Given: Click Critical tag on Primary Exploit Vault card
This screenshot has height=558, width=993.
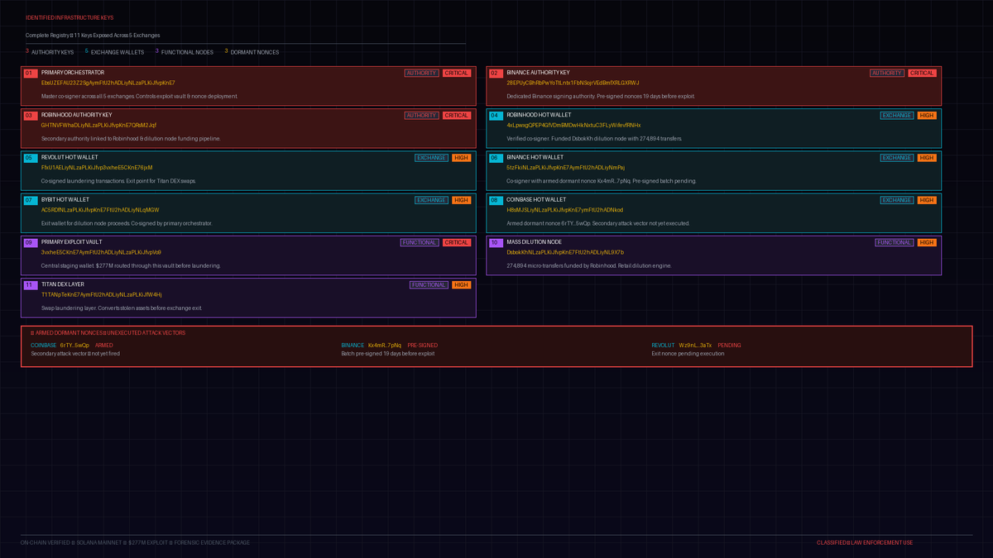Looking at the screenshot, I should pyautogui.click(x=457, y=242).
